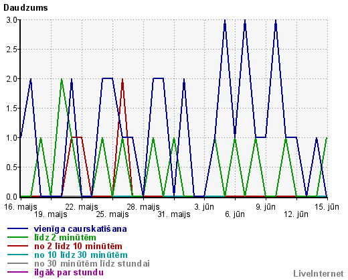This screenshot has width=348, height=280.
Task: Click the LiveInternet label
Action: tap(319, 273)
